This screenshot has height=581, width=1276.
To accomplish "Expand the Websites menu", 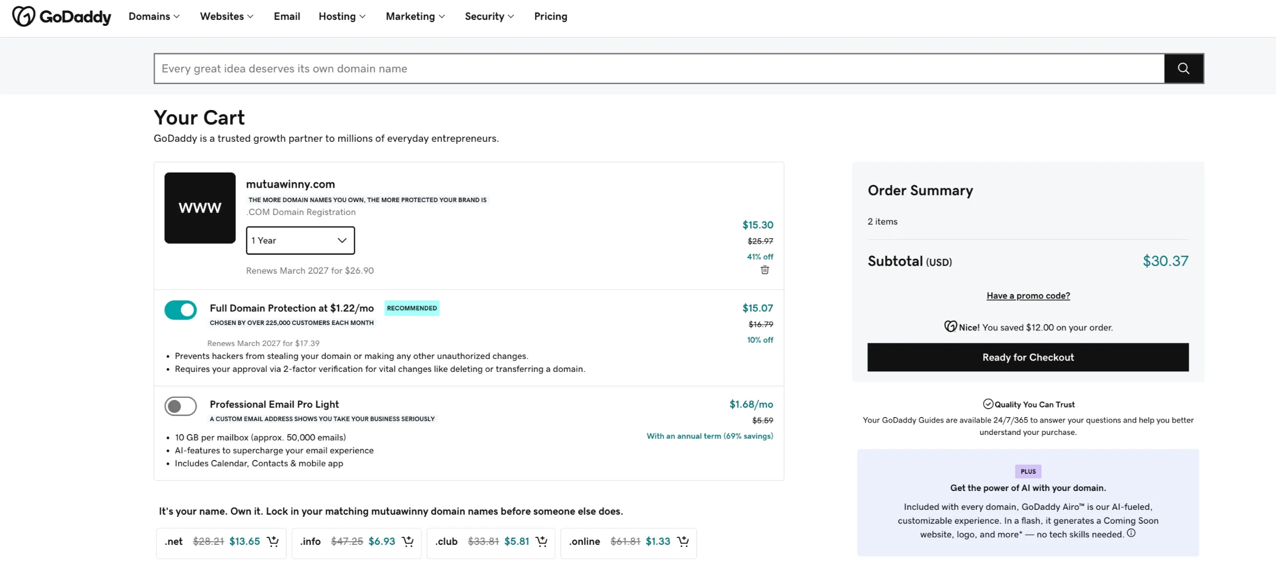I will click(227, 16).
